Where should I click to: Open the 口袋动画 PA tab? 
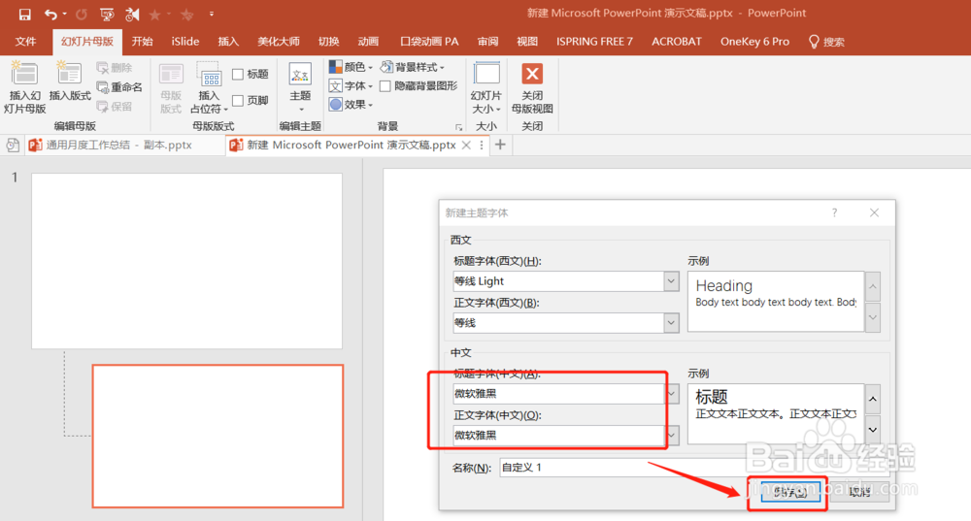[x=429, y=42]
